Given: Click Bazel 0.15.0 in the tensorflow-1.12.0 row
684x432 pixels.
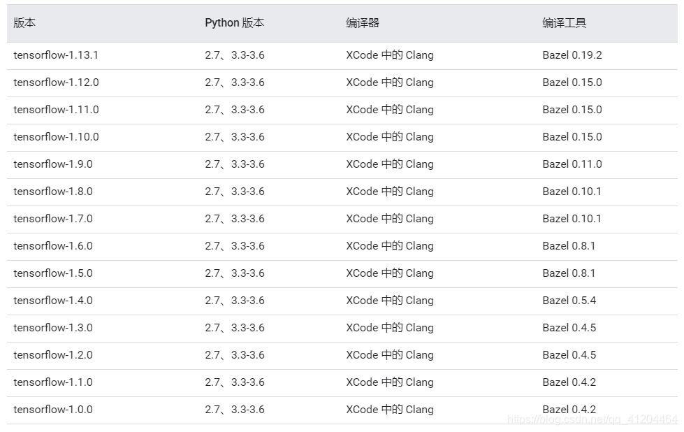Looking at the screenshot, I should (x=572, y=82).
